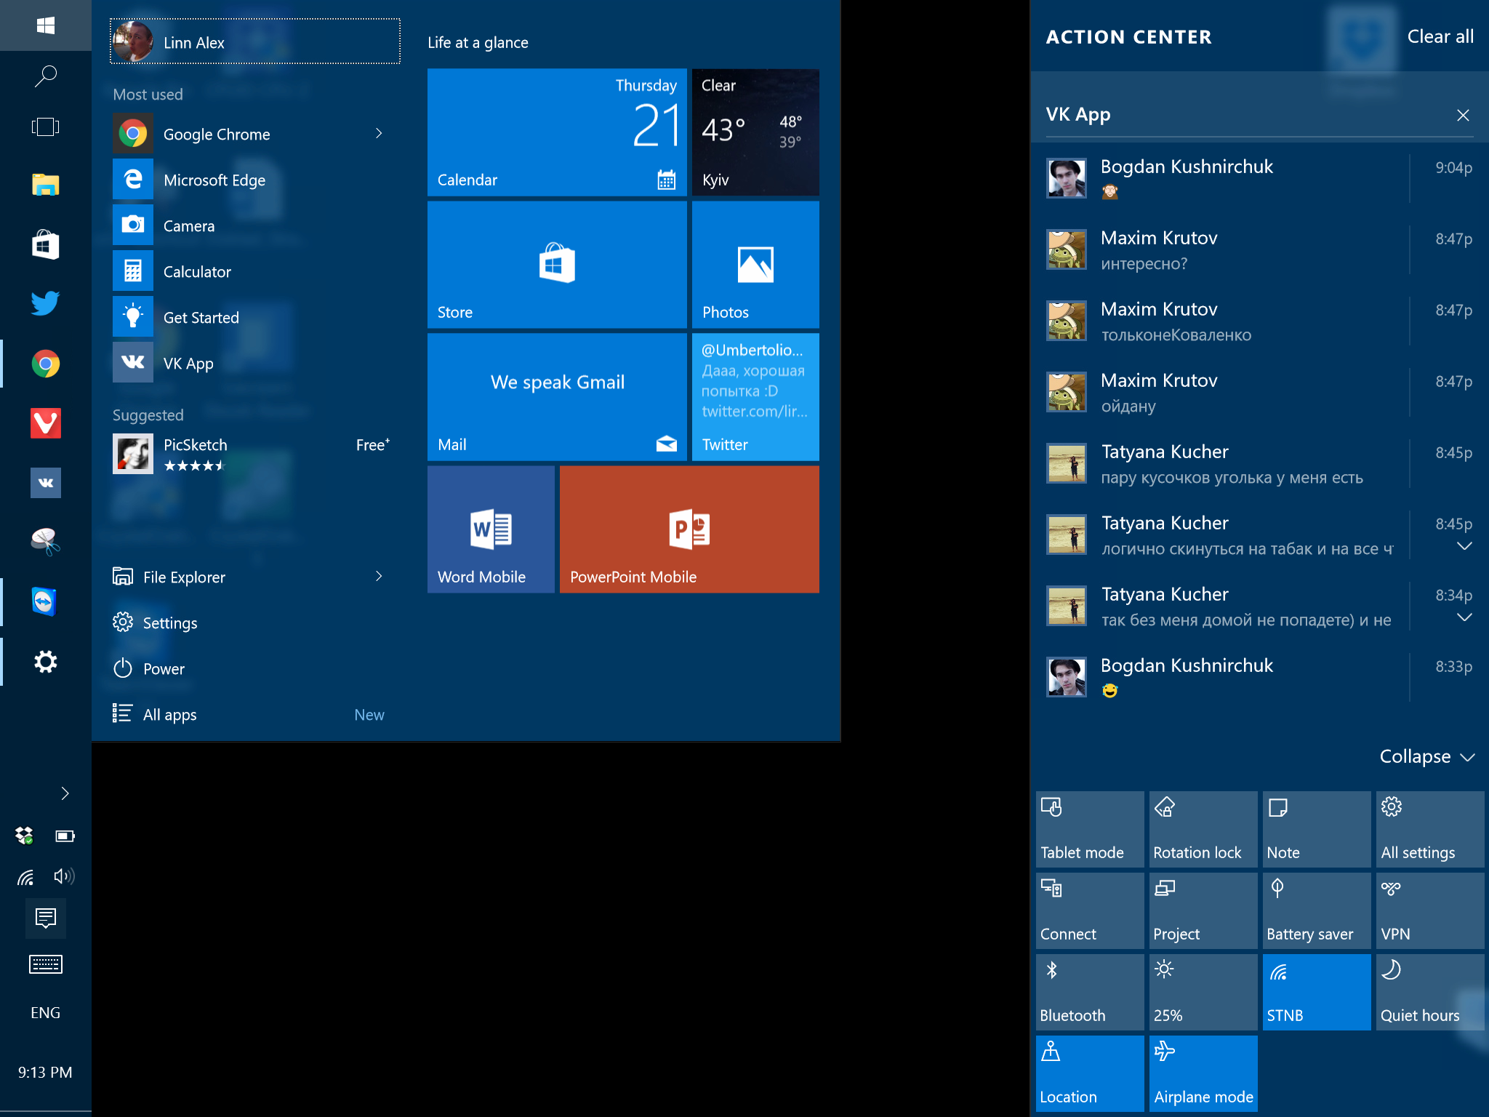The height and width of the screenshot is (1117, 1489).
Task: Toggle Rotation lock quick action
Action: coord(1203,829)
